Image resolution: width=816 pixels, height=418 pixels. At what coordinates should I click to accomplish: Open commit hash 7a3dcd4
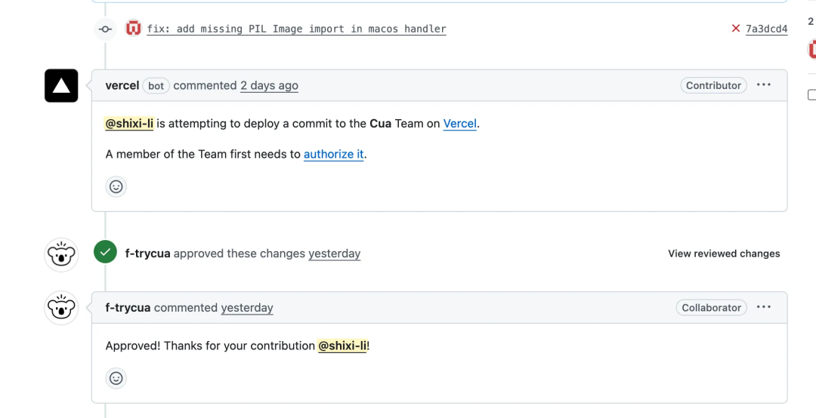pyautogui.click(x=766, y=29)
